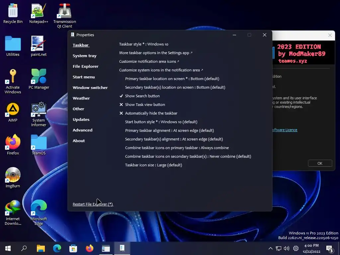The image size is (340, 255).
Task: Select the Firefox desktop shortcut
Action: pos(13,145)
